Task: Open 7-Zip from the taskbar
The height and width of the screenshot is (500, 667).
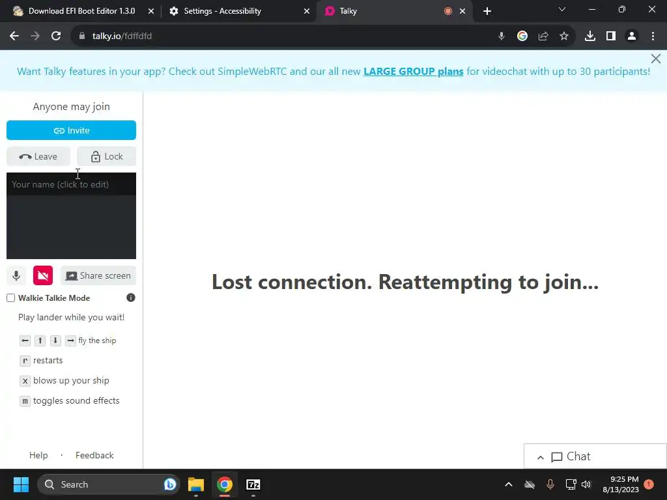Action: (253, 484)
